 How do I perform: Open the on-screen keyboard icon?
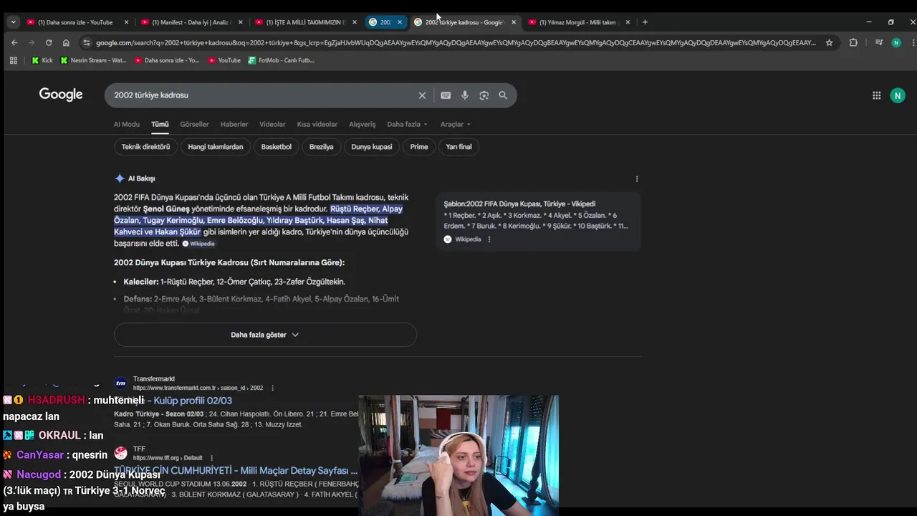coord(446,95)
